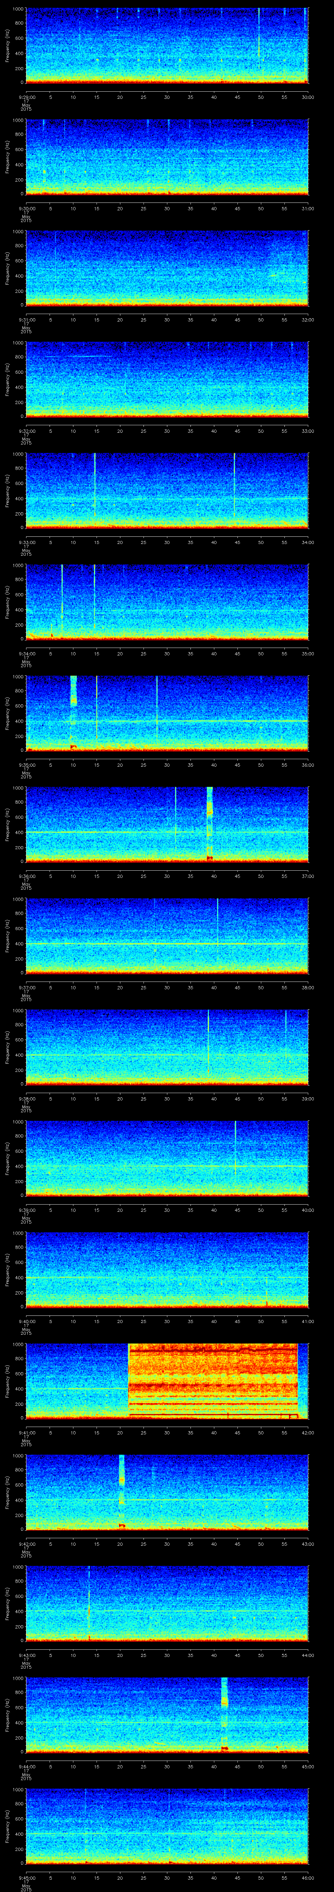Click the '37:00' end time label
The image size is (334, 1892).
coord(308,876)
